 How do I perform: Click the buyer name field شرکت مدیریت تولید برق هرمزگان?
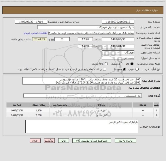tap(86, 27)
